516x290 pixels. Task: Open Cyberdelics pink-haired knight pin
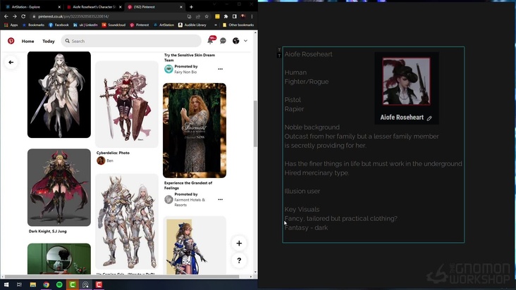[127, 104]
